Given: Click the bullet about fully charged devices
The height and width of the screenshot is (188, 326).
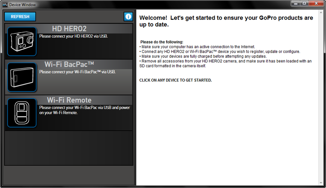Looking at the screenshot, I should [203, 56].
